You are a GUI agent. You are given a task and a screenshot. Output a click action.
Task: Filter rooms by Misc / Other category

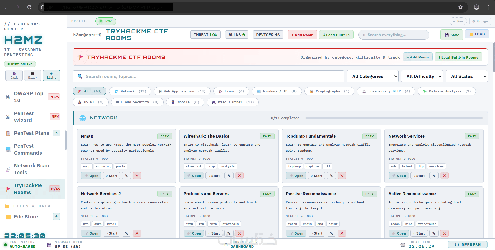233,102
